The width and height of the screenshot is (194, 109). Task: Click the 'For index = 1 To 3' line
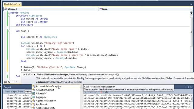tap(33, 46)
